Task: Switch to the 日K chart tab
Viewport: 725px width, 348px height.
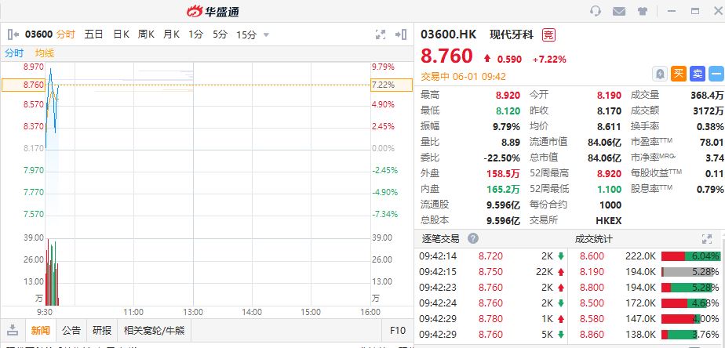Action: (x=121, y=34)
